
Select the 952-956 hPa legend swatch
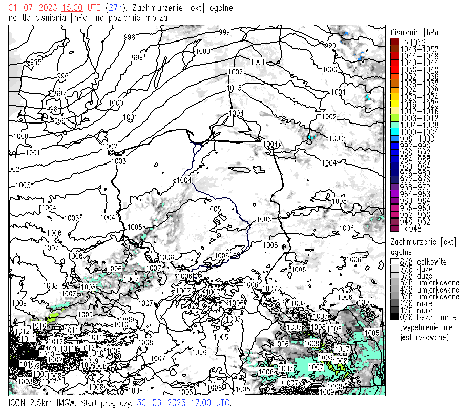tap(394, 215)
